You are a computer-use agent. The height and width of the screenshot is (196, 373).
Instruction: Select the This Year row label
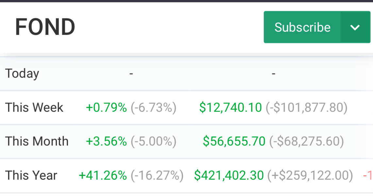[31, 175]
